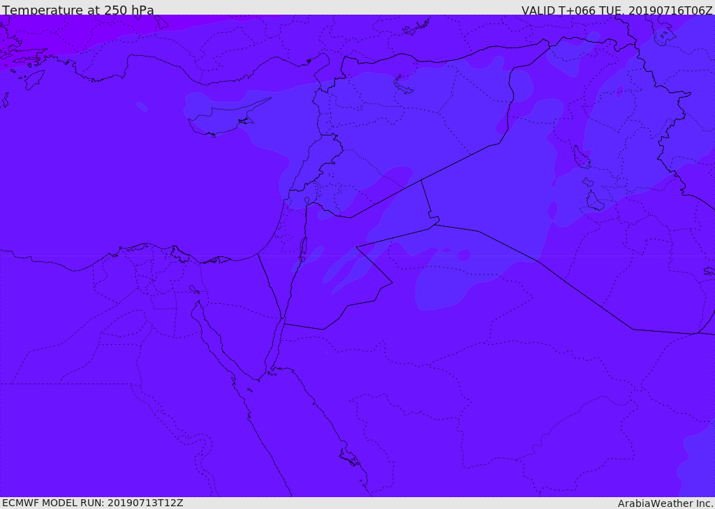Click the 'ArabiaWeather Inc' credit text
Image resolution: width=715 pixels, height=509 pixels.
pos(665,503)
